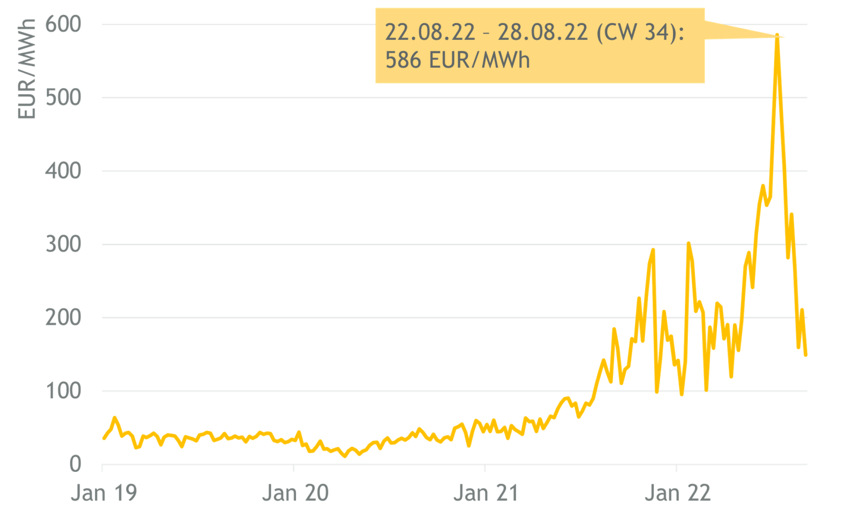Click the 'Jan 19' x-axis label
This screenshot has height=516, width=849.
104,493
